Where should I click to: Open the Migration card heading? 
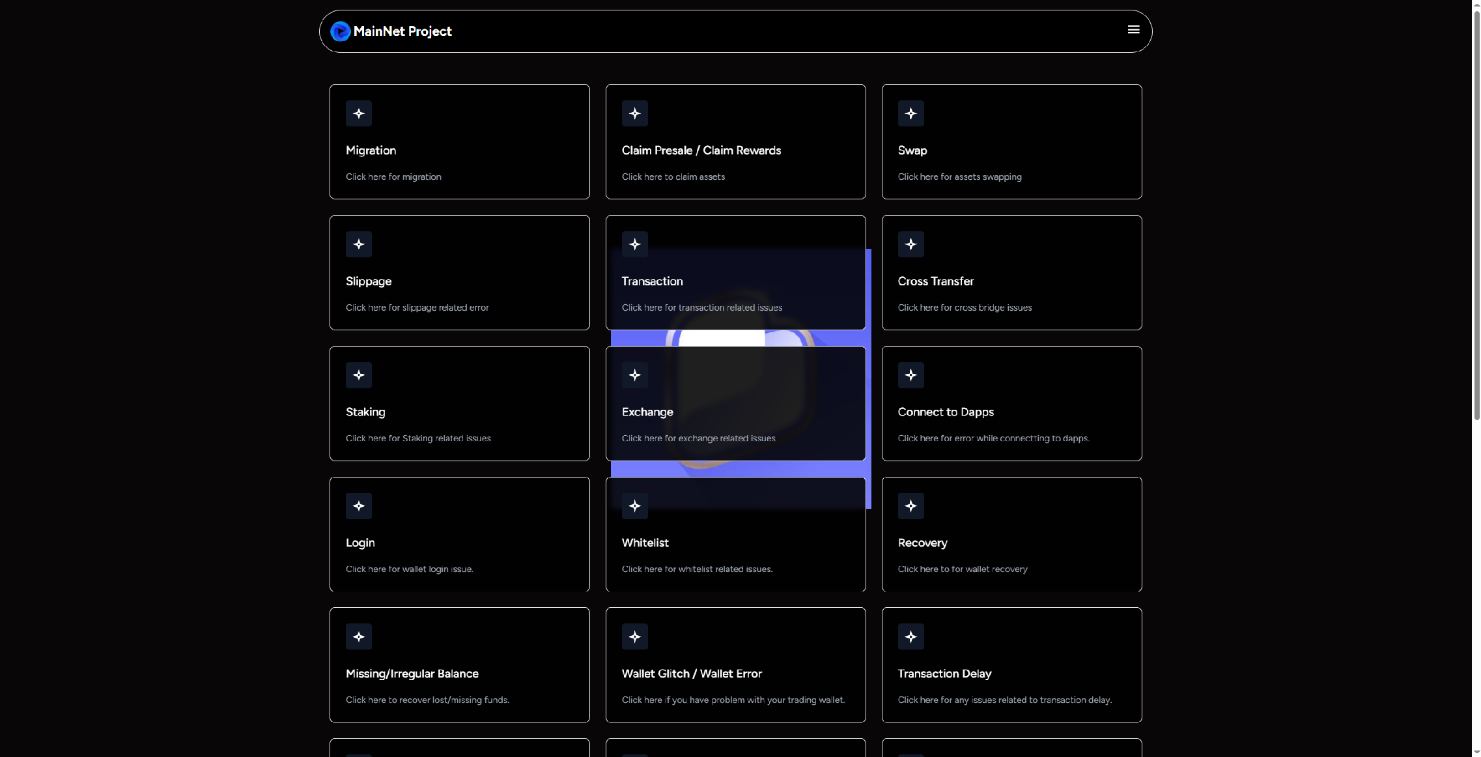(x=371, y=150)
